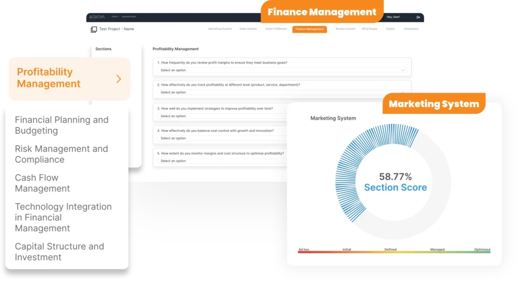This screenshot has width=519, height=283.
Task: Select Financial Planning and Budgeting section
Action: [x=62, y=125]
